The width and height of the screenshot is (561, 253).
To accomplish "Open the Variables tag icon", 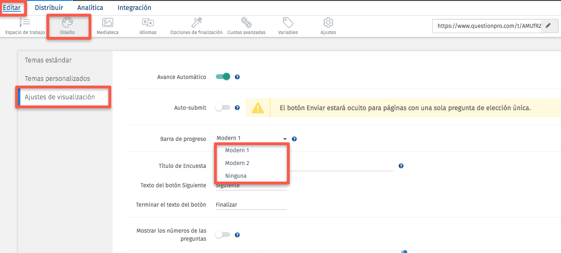I will coord(288,23).
